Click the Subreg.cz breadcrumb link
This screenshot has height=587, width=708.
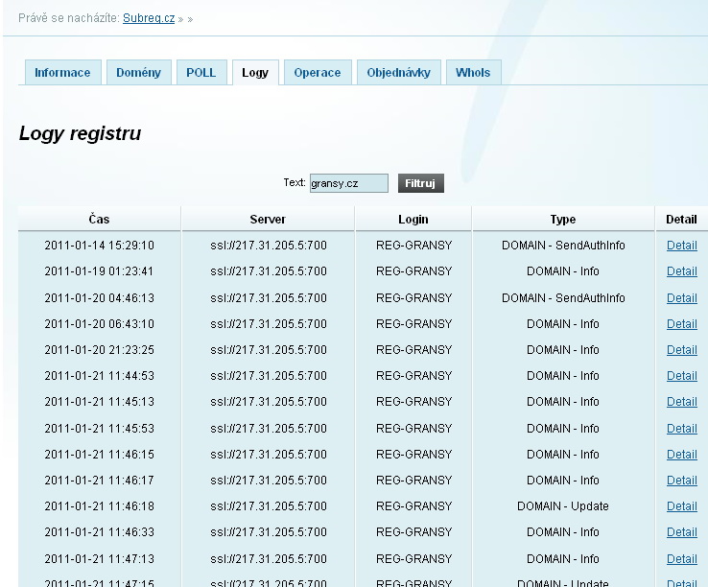(149, 18)
